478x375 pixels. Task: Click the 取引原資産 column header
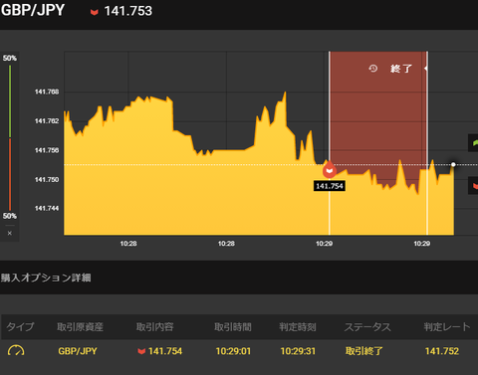pyautogui.click(x=80, y=327)
